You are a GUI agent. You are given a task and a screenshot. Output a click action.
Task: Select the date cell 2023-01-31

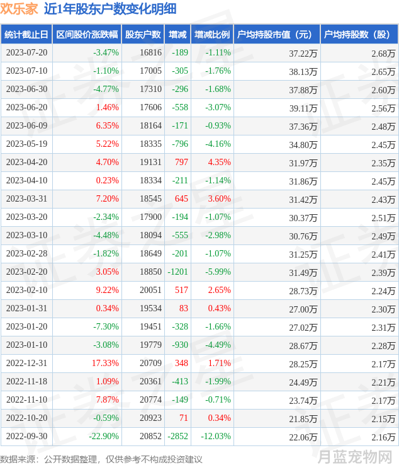pyautogui.click(x=26, y=308)
